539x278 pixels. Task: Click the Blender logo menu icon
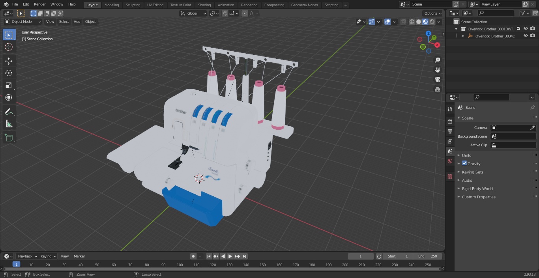click(6, 4)
